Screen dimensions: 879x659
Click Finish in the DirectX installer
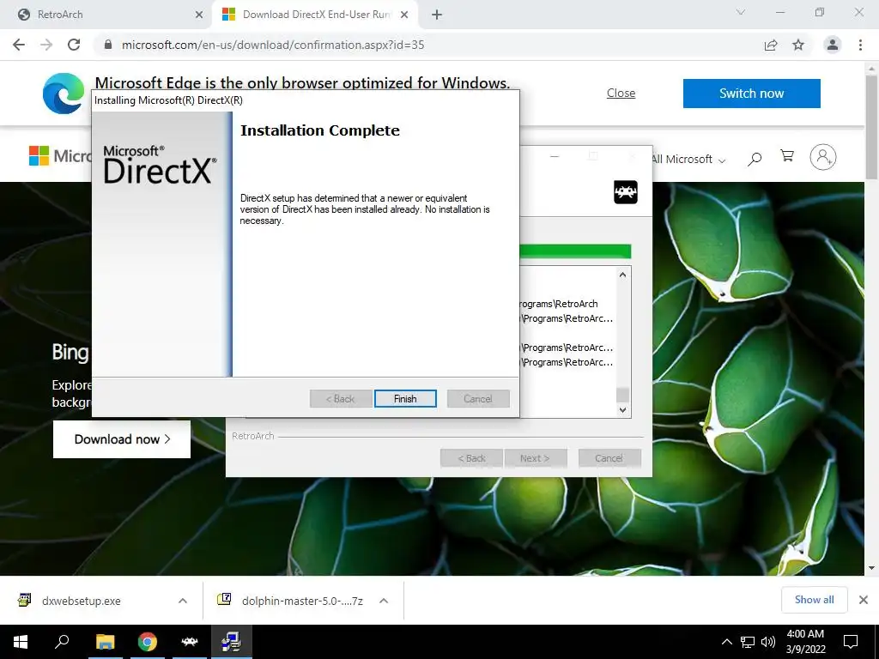point(405,398)
